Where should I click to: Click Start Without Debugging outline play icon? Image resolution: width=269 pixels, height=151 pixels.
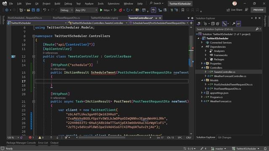point(115,10)
